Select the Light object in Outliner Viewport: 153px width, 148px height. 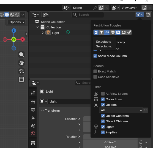56,33
